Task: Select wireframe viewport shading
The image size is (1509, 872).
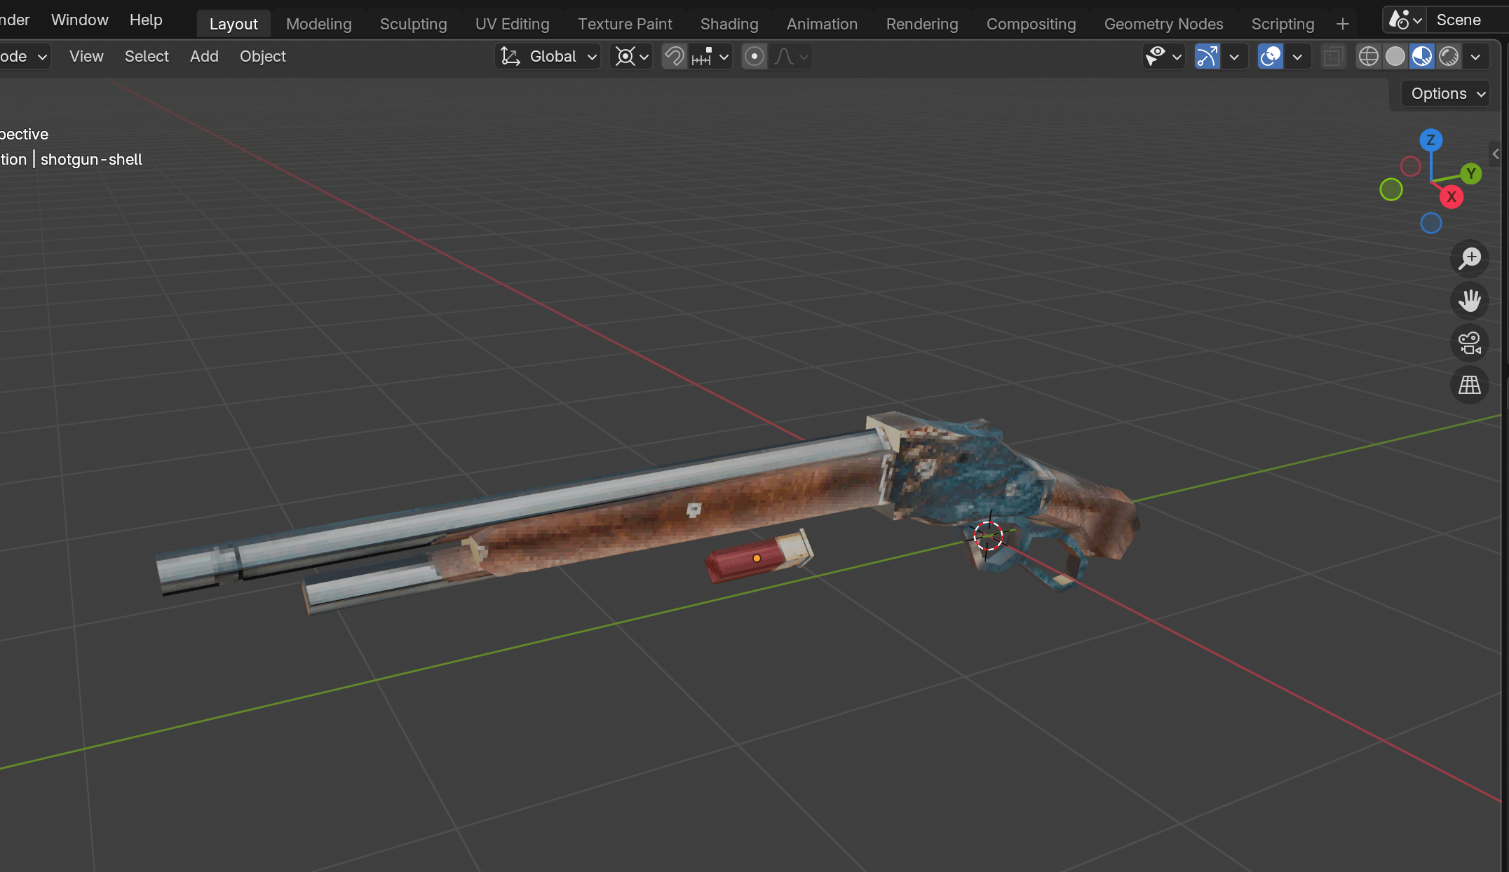Action: 1368,56
